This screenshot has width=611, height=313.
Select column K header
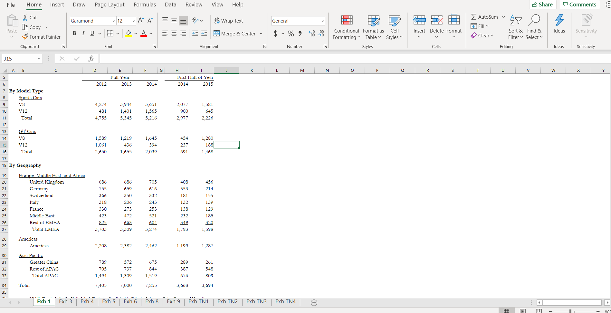tap(252, 70)
